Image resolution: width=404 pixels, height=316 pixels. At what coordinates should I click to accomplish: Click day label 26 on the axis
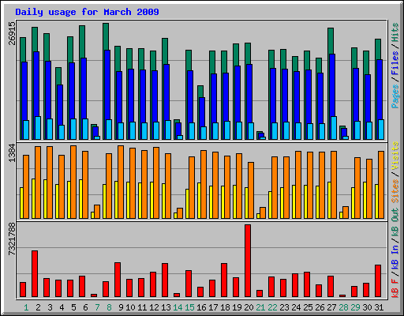point(320,307)
